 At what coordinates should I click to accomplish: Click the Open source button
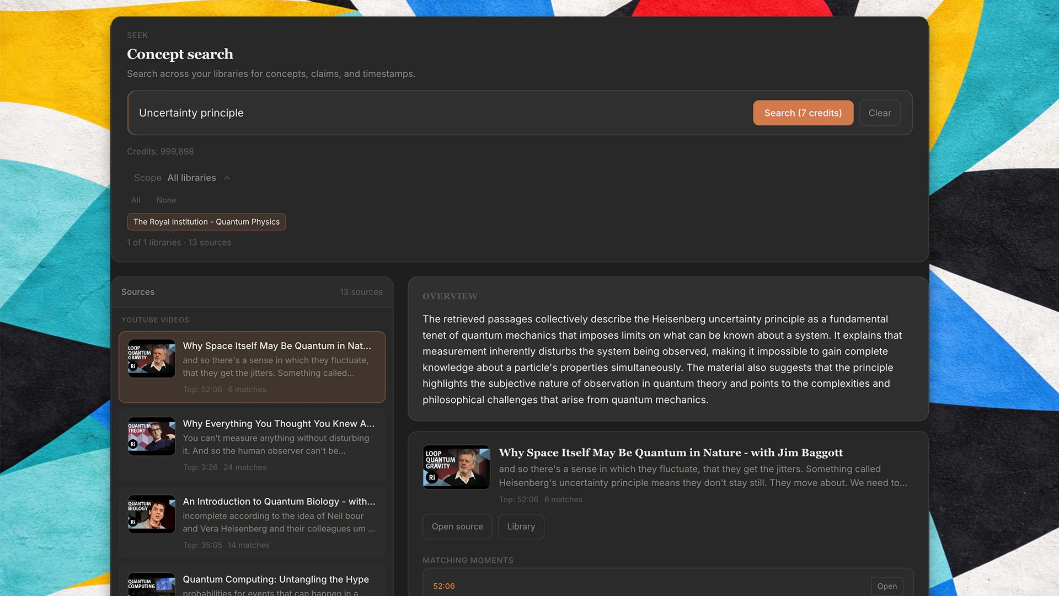coord(457,527)
